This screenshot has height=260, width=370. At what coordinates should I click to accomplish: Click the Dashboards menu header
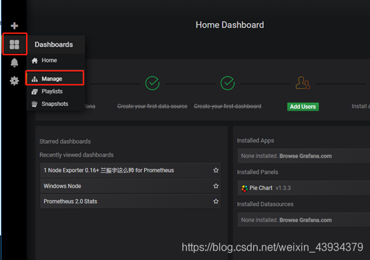[x=54, y=45]
